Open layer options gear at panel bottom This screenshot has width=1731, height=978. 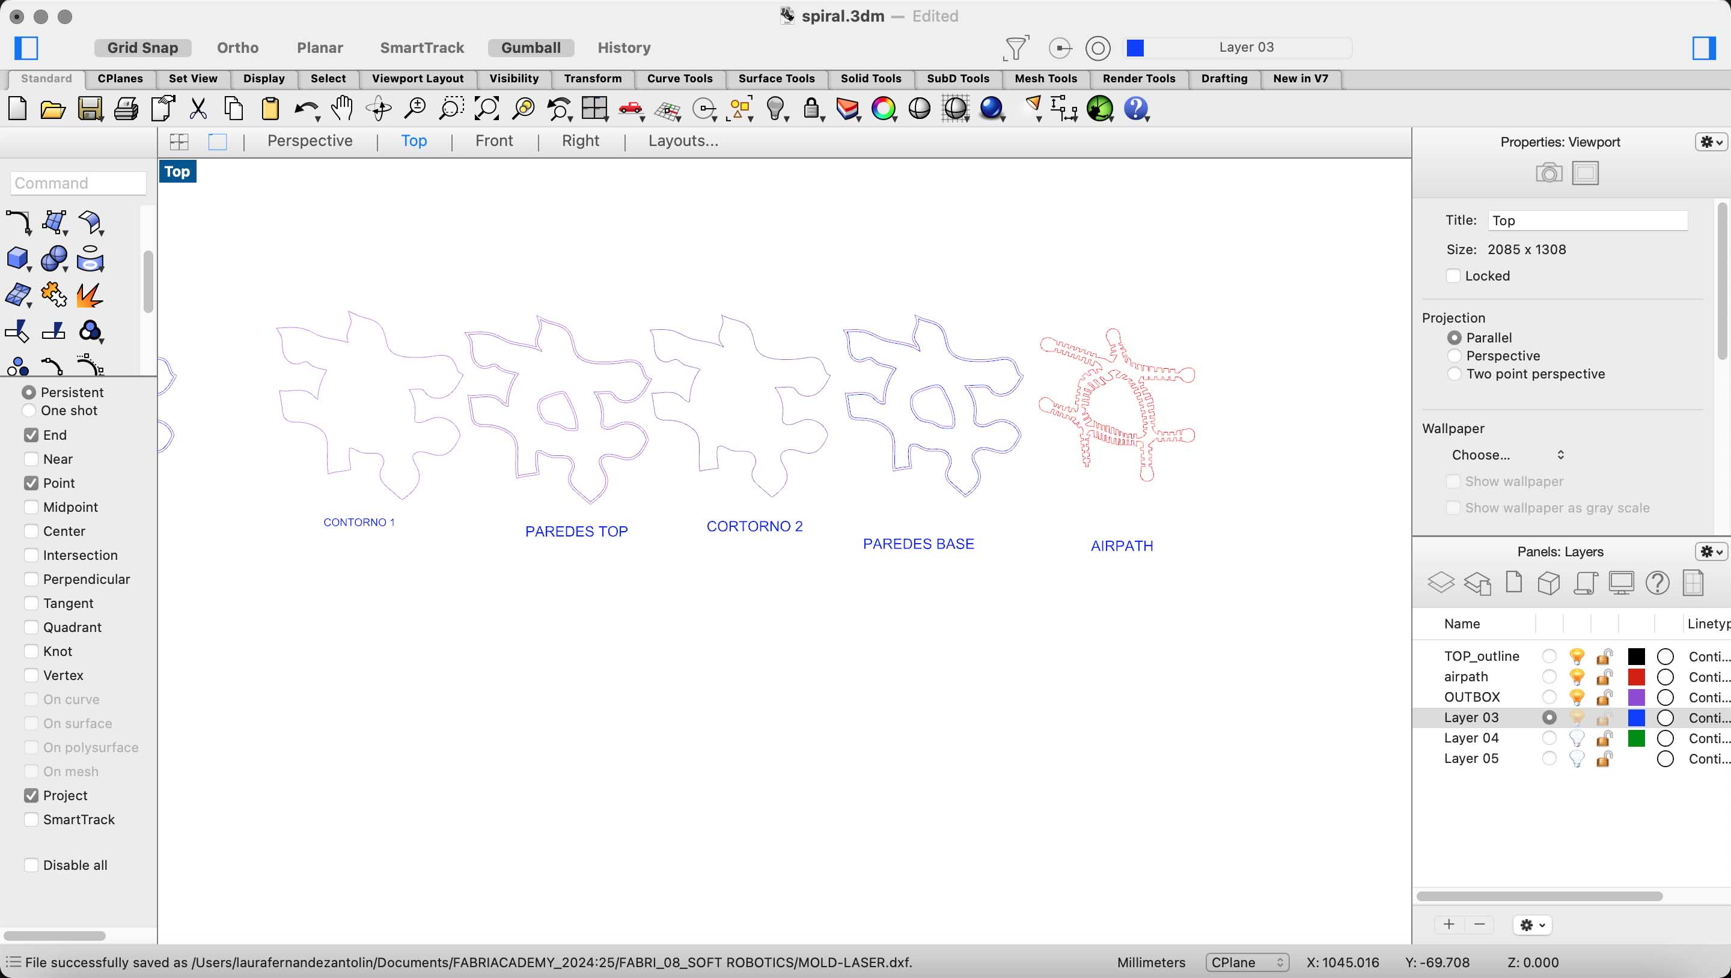click(x=1533, y=925)
